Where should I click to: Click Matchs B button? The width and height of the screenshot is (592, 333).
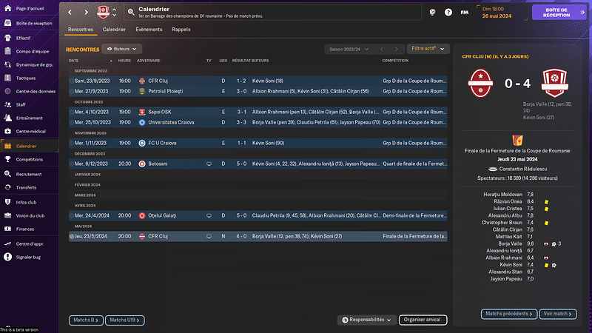(x=86, y=320)
